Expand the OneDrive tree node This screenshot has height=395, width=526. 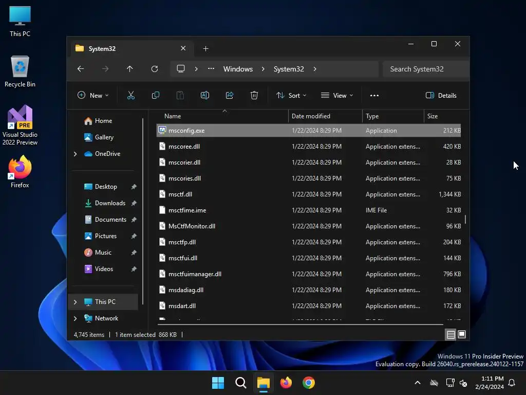pyautogui.click(x=75, y=154)
